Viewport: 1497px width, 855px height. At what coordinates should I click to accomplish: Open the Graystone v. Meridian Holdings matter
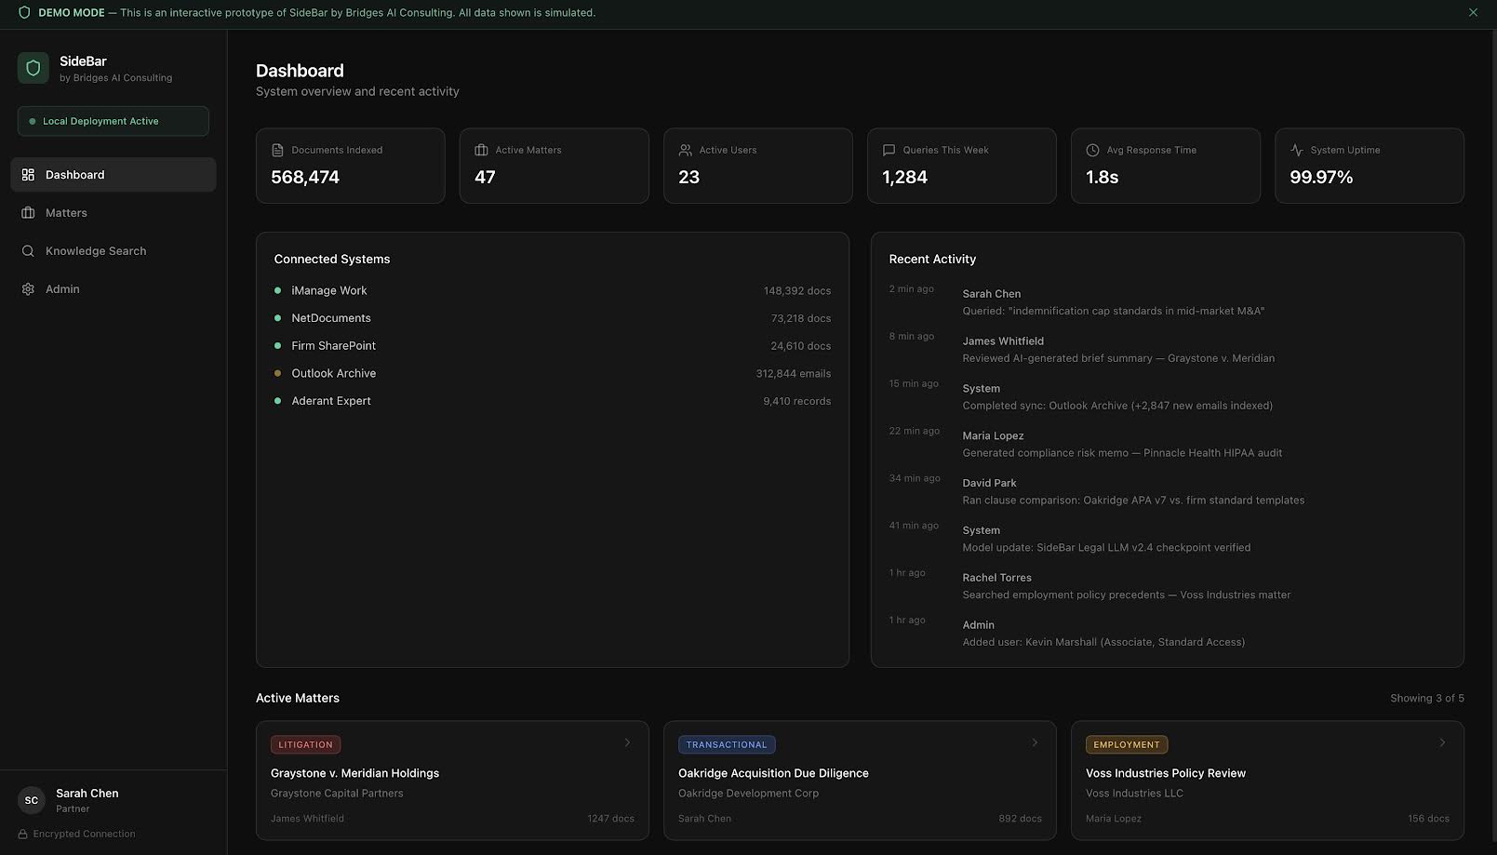pyautogui.click(x=452, y=781)
